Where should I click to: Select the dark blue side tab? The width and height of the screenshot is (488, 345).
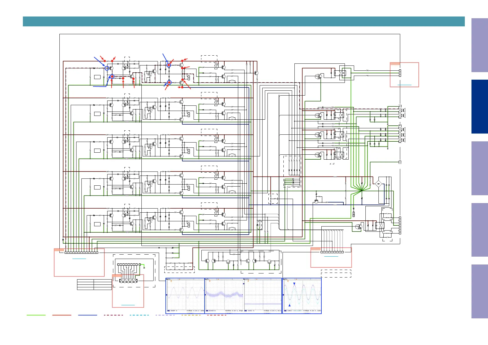pyautogui.click(x=480, y=107)
